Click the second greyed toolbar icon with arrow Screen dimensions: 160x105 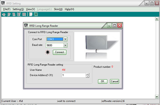point(9,14)
